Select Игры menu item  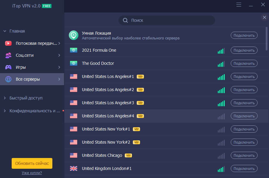pos(32,67)
